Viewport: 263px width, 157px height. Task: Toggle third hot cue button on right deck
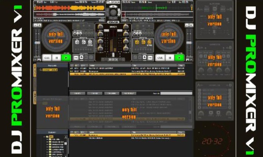click(140, 33)
